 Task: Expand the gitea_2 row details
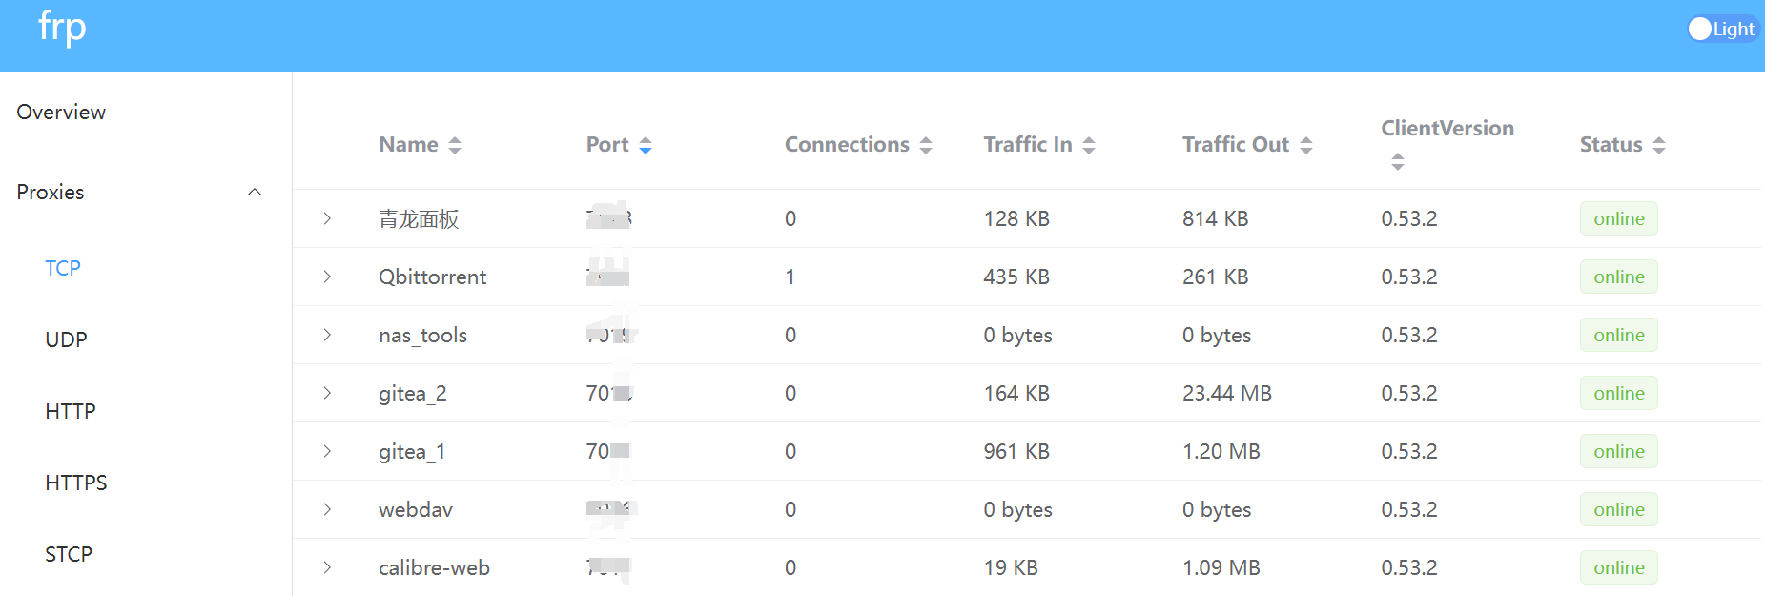pyautogui.click(x=327, y=393)
